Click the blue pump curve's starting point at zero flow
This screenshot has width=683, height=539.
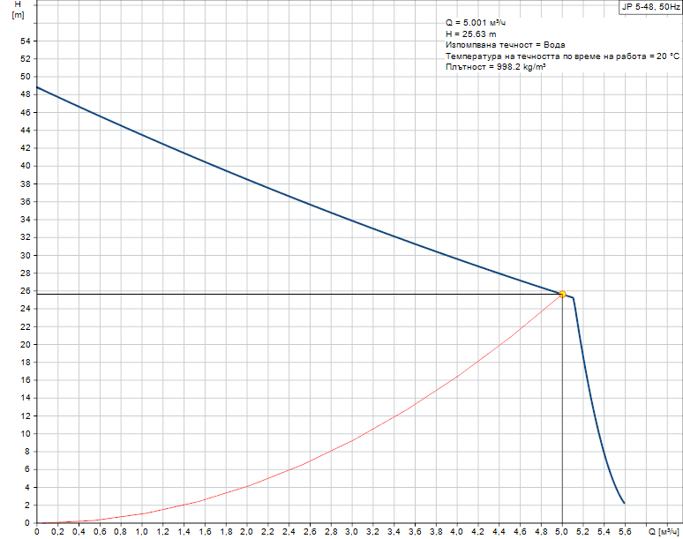(37, 87)
